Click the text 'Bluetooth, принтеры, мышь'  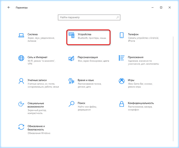(92, 38)
